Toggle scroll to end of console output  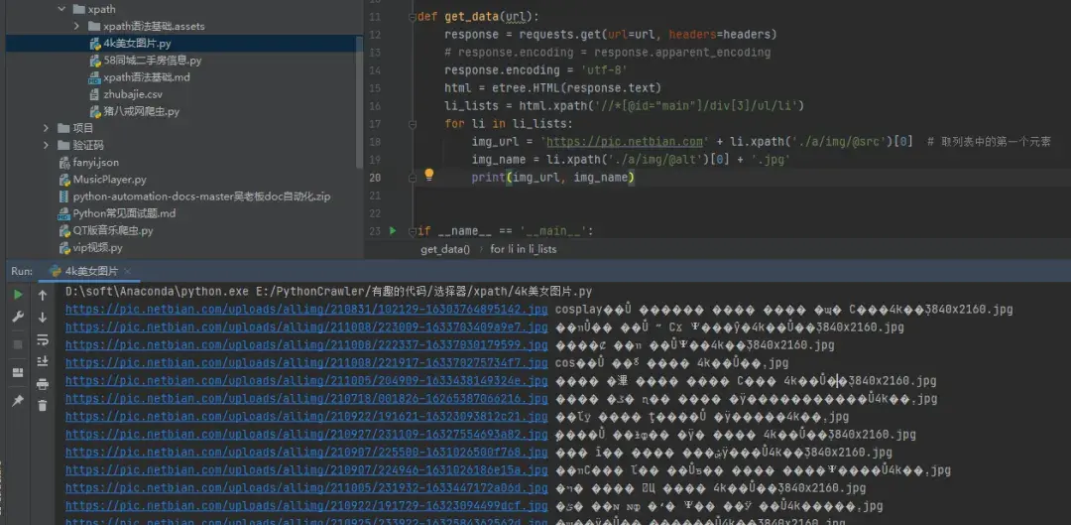coord(43,361)
